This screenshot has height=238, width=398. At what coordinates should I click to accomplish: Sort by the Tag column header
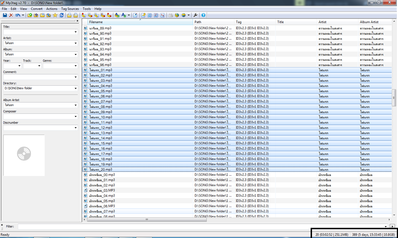pyautogui.click(x=255, y=22)
